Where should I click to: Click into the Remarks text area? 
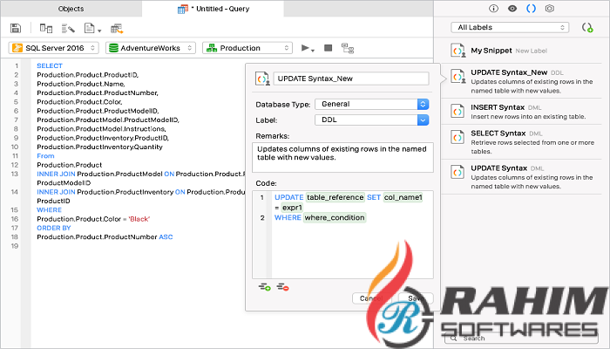pyautogui.click(x=342, y=157)
